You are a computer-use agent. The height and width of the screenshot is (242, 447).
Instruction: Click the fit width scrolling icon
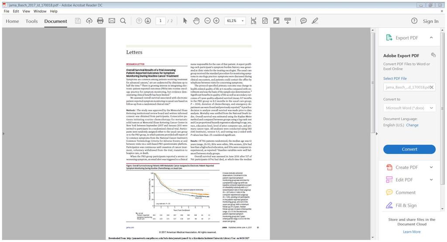point(254,21)
